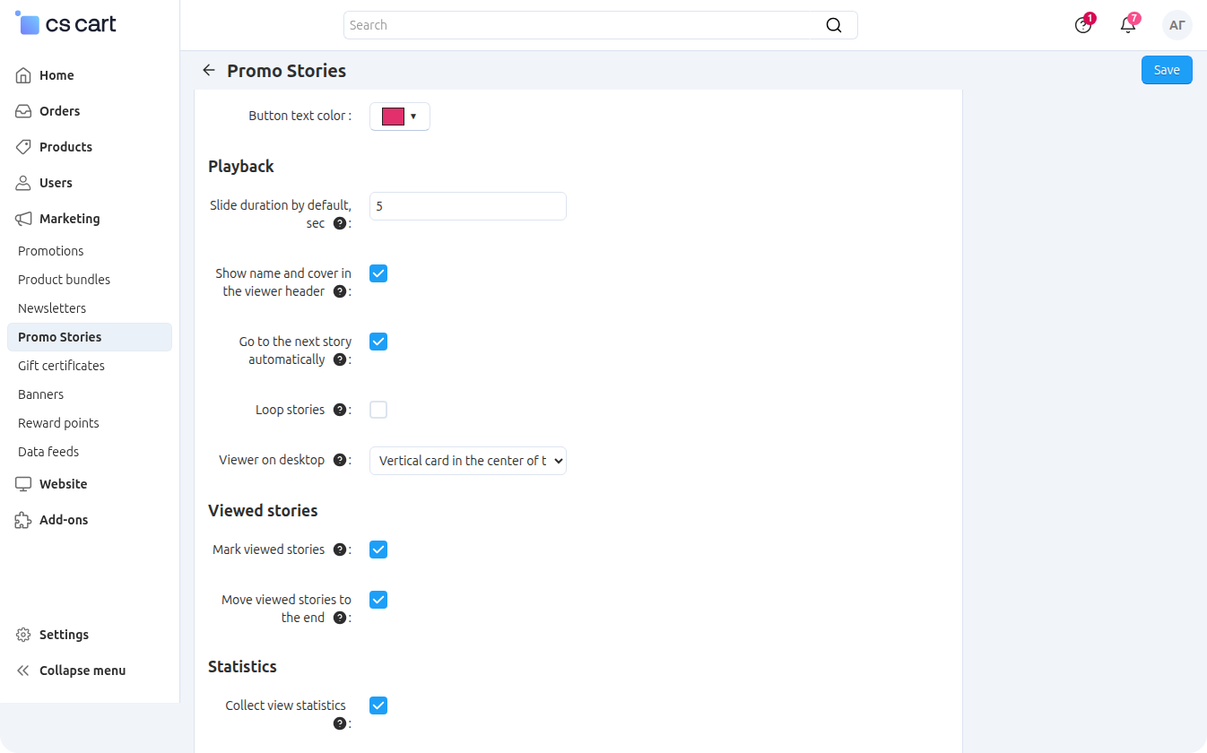1207x753 pixels.
Task: Show help tooltip for Slide duration
Action: (340, 223)
